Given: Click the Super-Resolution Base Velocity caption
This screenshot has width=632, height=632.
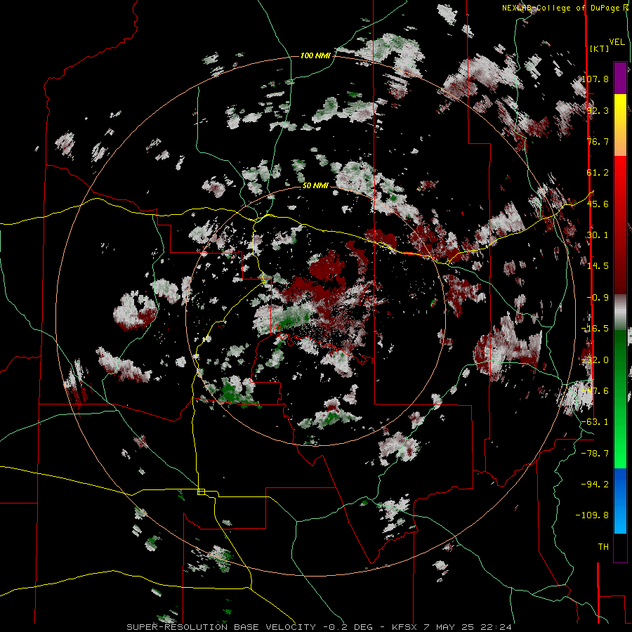Looking at the screenshot, I should [x=320, y=627].
